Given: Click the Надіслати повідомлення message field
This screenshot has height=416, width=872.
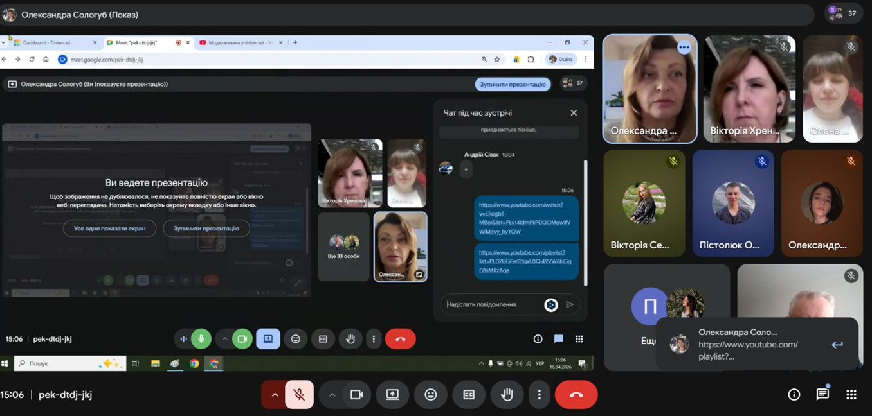Looking at the screenshot, I should (x=492, y=304).
